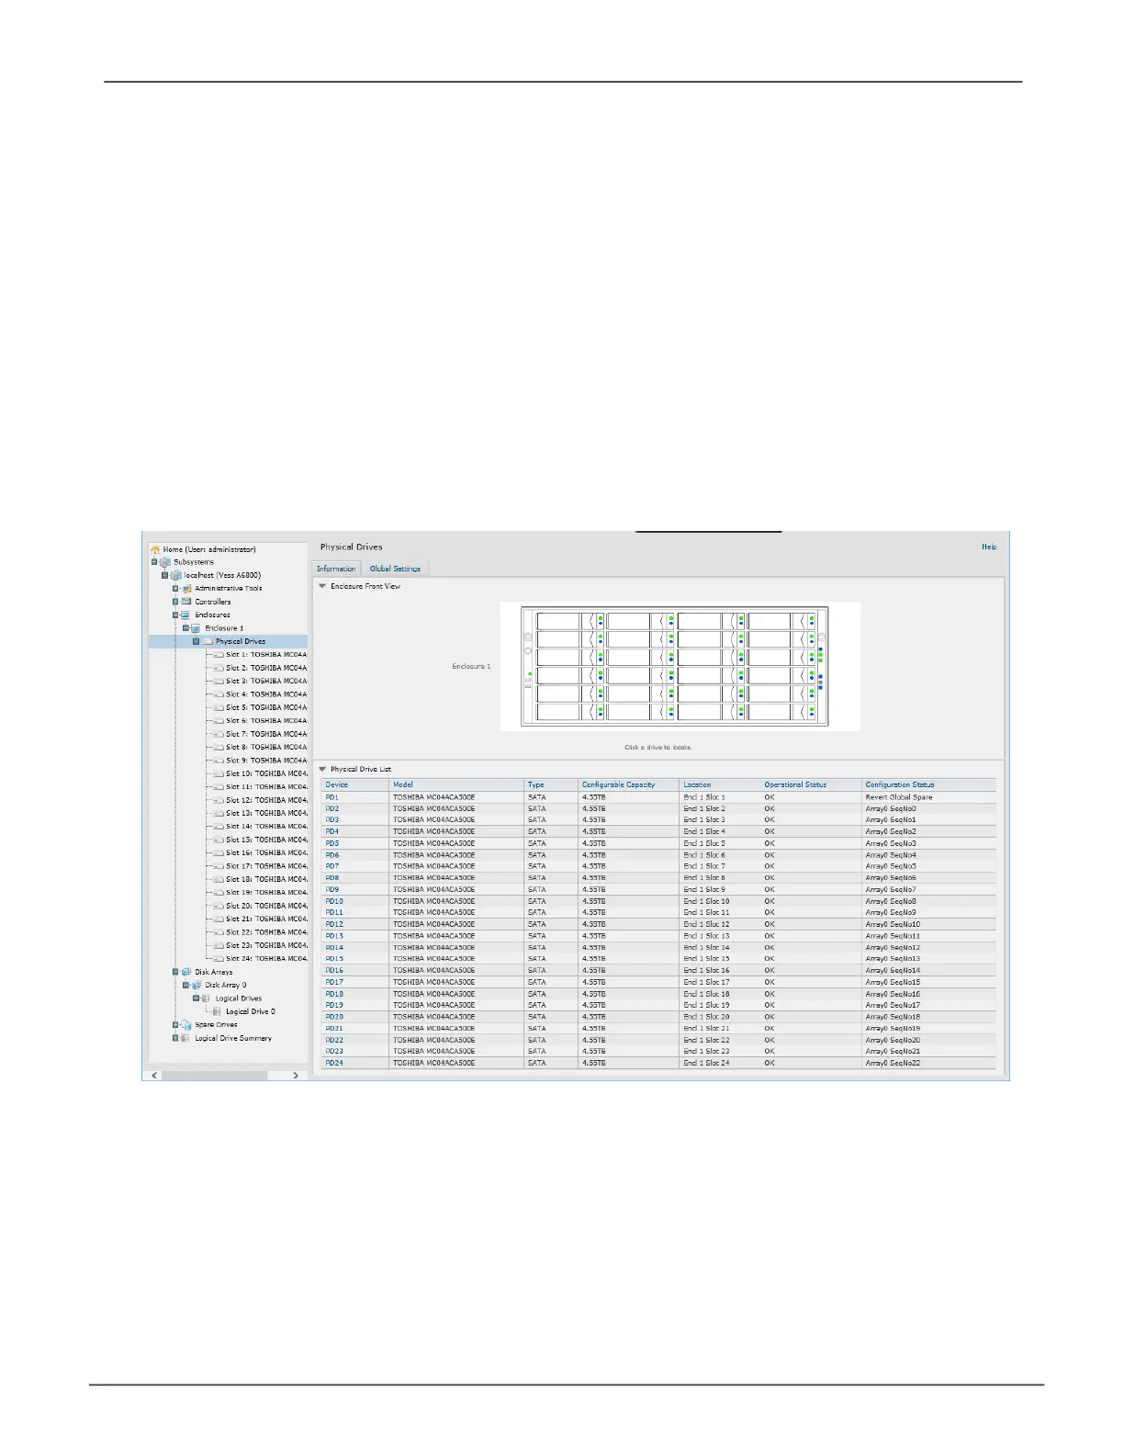Click the Spare Drives icon
Image resolution: width=1124 pixels, height=1455 pixels.
click(186, 1025)
